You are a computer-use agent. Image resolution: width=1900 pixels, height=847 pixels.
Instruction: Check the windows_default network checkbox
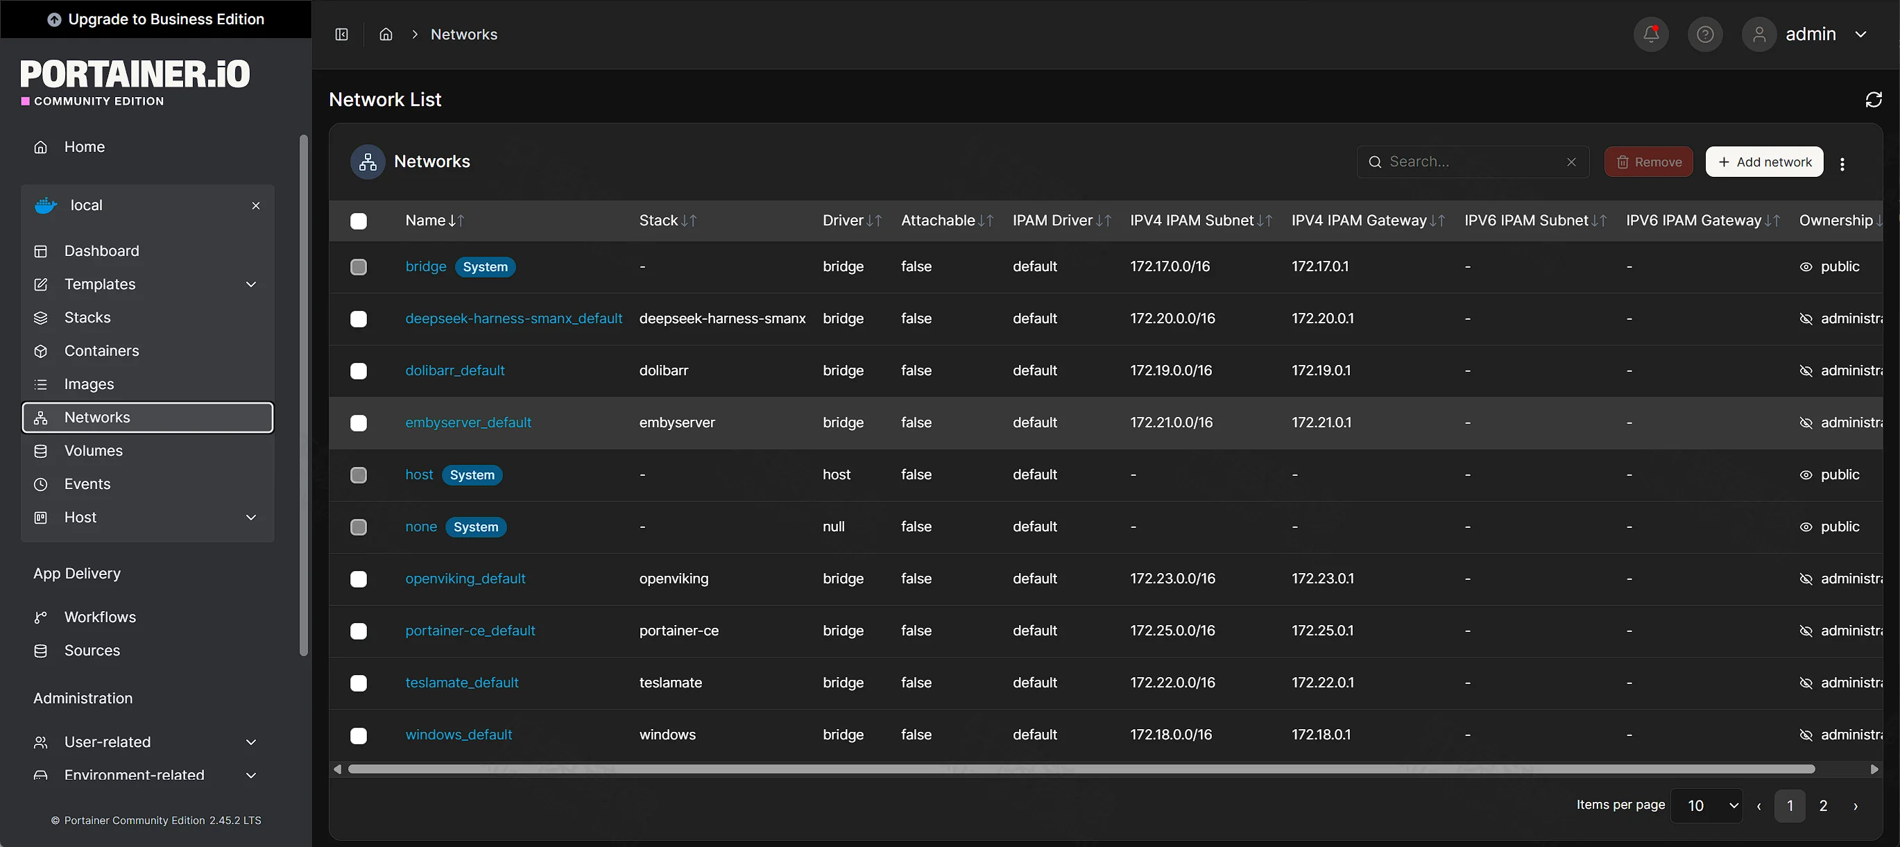[x=359, y=735]
